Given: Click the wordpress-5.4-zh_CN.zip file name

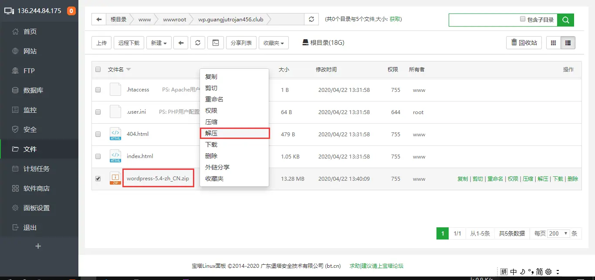Looking at the screenshot, I should [158, 179].
